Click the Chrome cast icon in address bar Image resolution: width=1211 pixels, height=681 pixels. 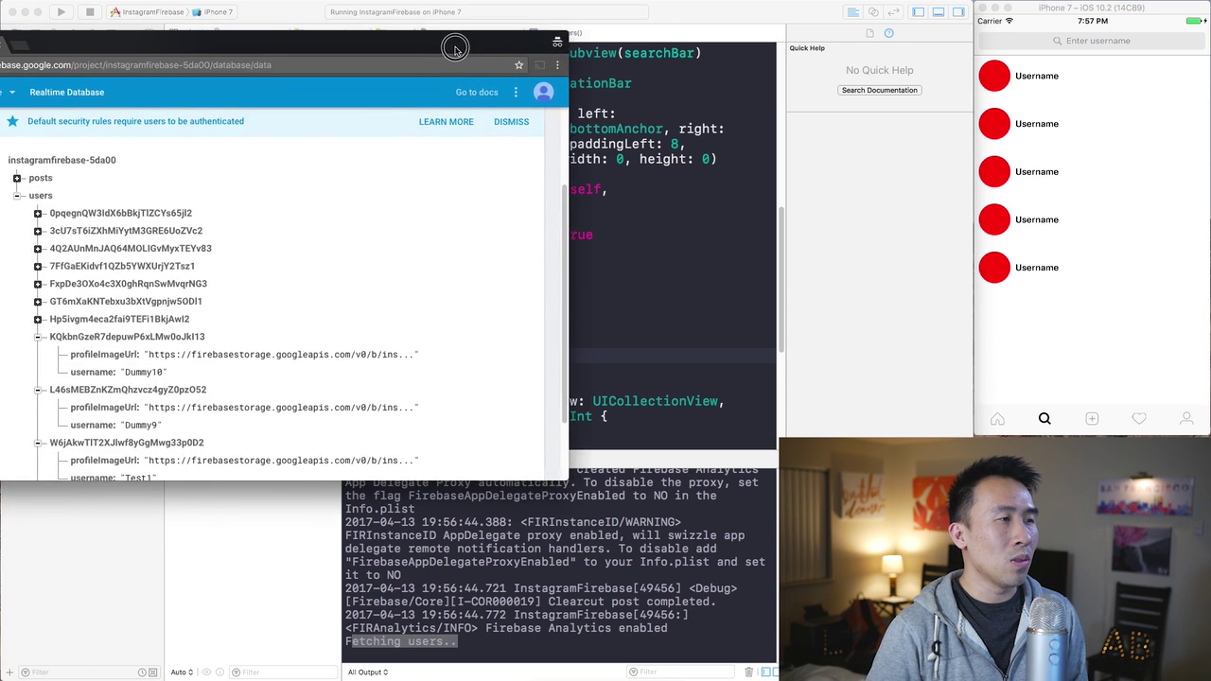tap(539, 65)
